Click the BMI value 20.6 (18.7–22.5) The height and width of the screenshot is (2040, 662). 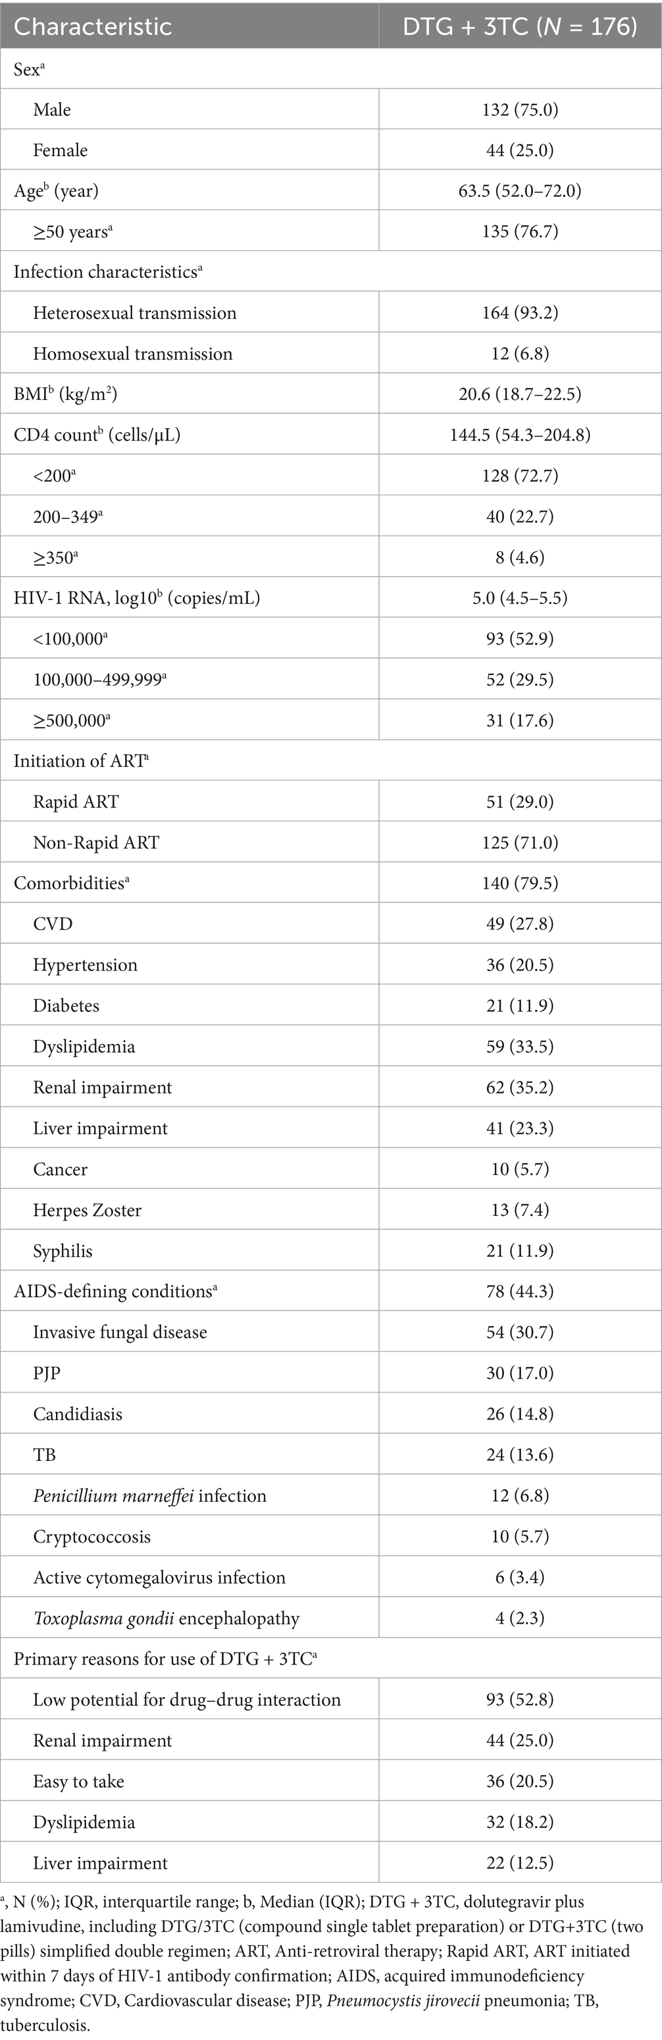click(520, 395)
